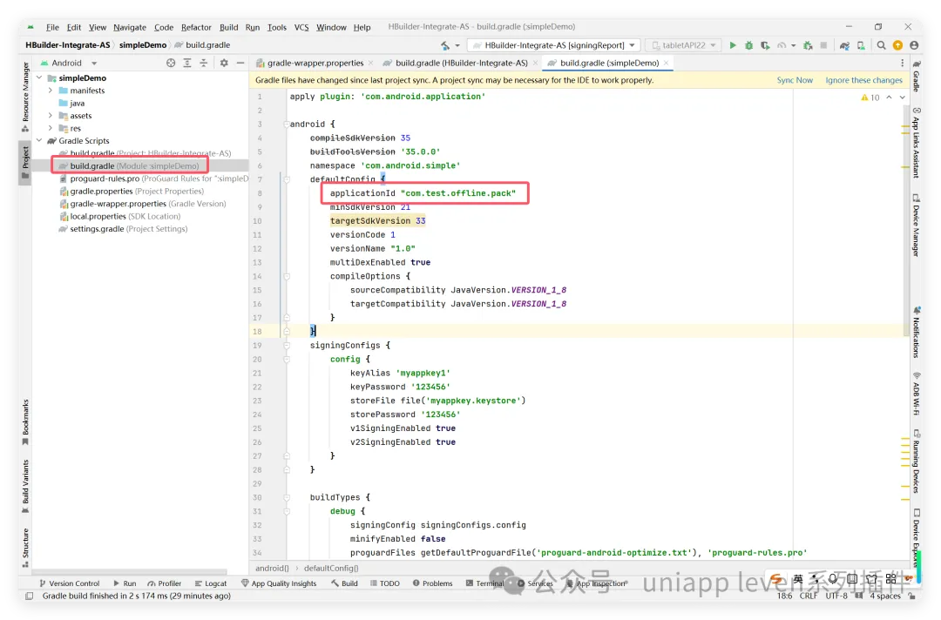Select opened file target icon in Project panel
Image resolution: width=941 pixels, height=620 pixels.
point(171,63)
